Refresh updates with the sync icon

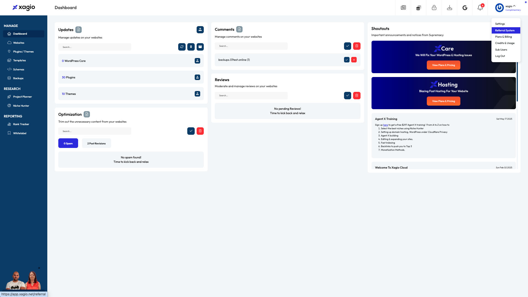pyautogui.click(x=182, y=47)
